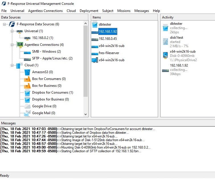Open the File menu

tap(4, 11)
